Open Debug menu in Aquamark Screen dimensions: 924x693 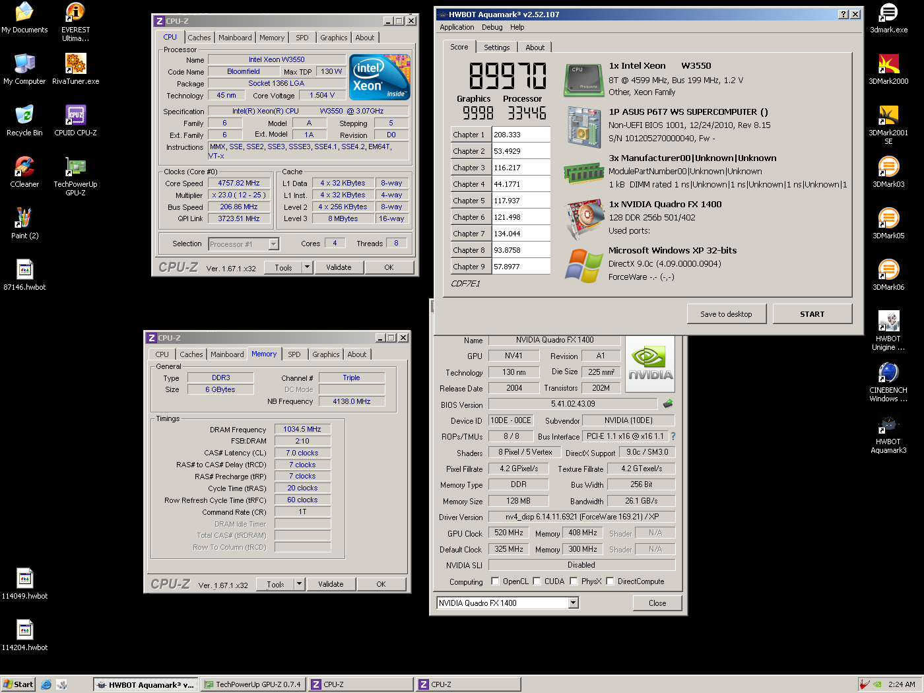point(492,27)
